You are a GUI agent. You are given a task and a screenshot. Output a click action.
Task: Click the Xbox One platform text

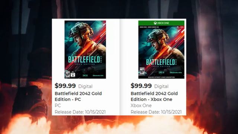coord(141,105)
